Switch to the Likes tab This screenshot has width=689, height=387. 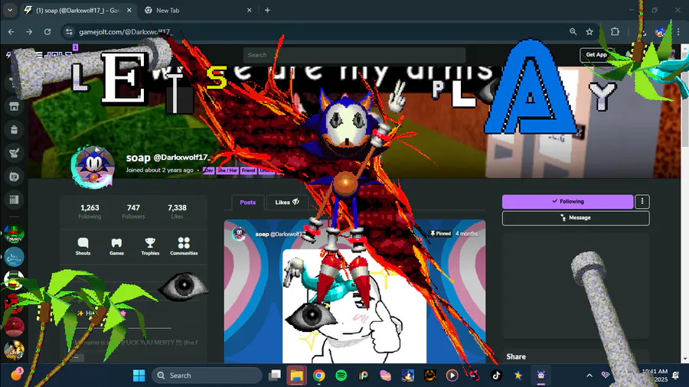click(287, 202)
